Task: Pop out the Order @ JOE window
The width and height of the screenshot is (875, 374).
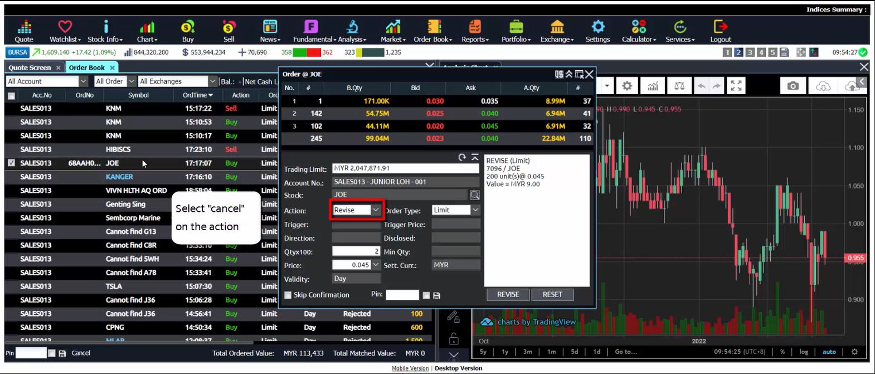Action: (x=579, y=74)
